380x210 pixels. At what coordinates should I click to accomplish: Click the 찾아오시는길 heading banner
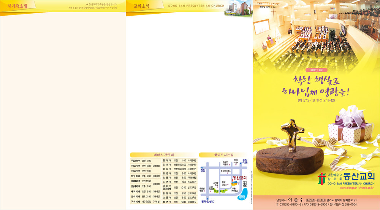point(225,155)
